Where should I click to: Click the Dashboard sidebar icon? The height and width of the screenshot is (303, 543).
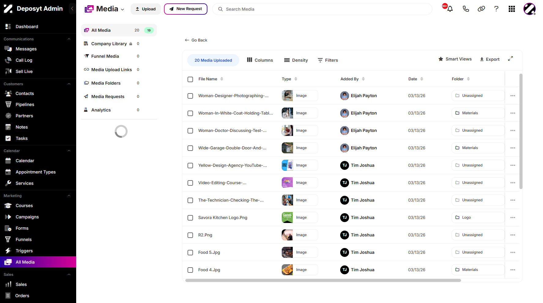tap(8, 27)
